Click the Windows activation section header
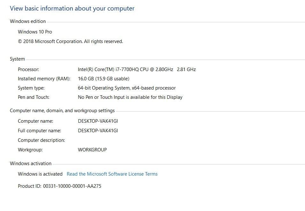The height and width of the screenshot is (211, 305). [x=31, y=163]
